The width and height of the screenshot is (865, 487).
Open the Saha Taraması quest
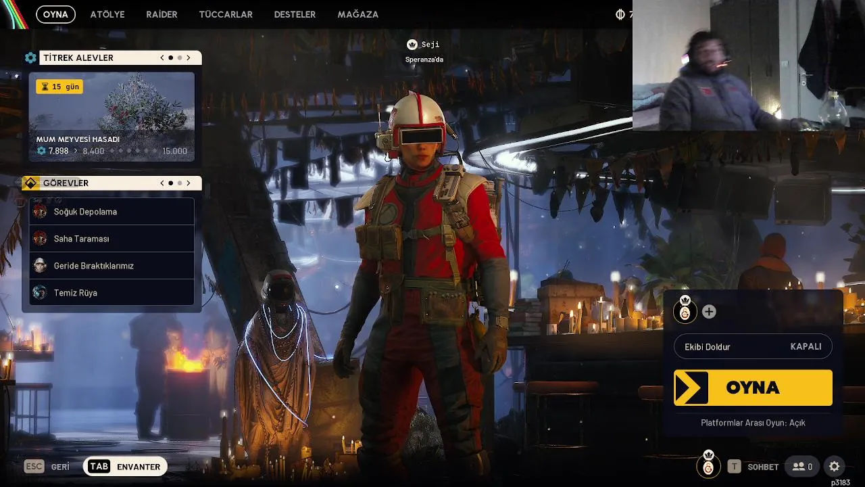tap(112, 239)
